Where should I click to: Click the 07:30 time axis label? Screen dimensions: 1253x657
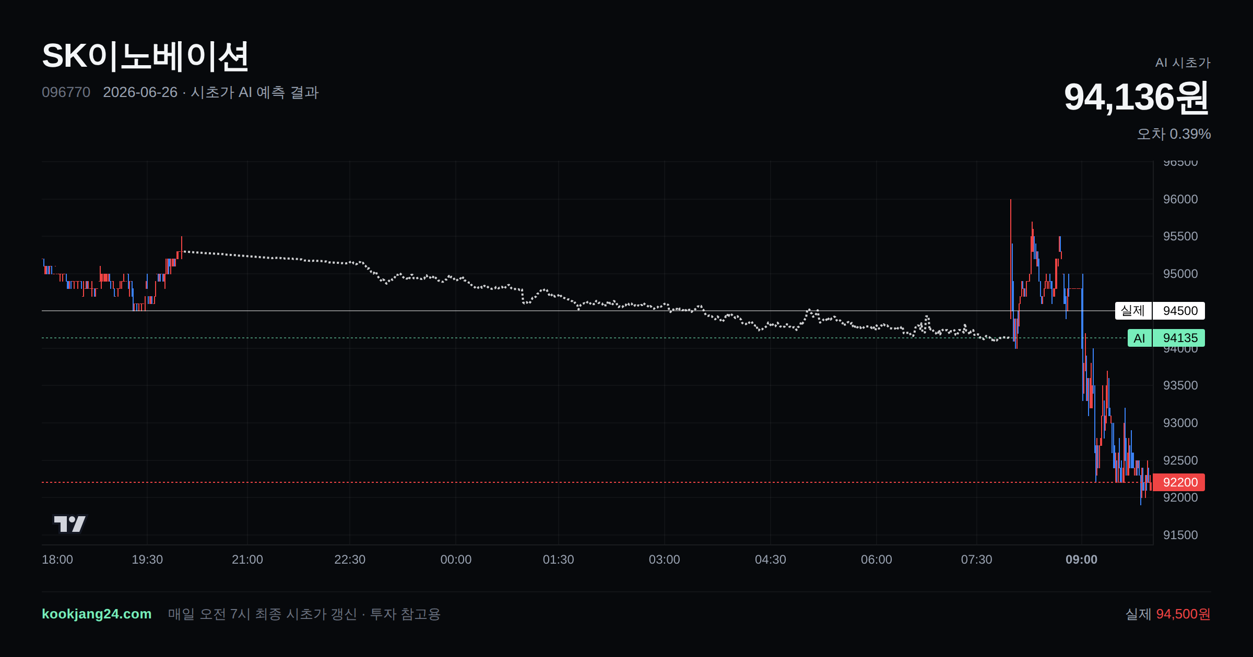coord(977,559)
